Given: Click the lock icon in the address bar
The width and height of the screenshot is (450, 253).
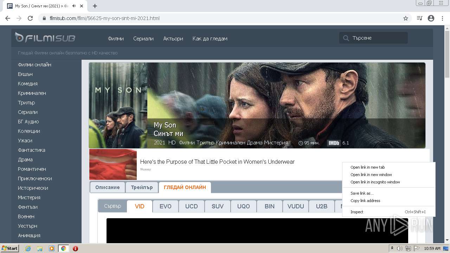Looking at the screenshot, I should (x=44, y=18).
